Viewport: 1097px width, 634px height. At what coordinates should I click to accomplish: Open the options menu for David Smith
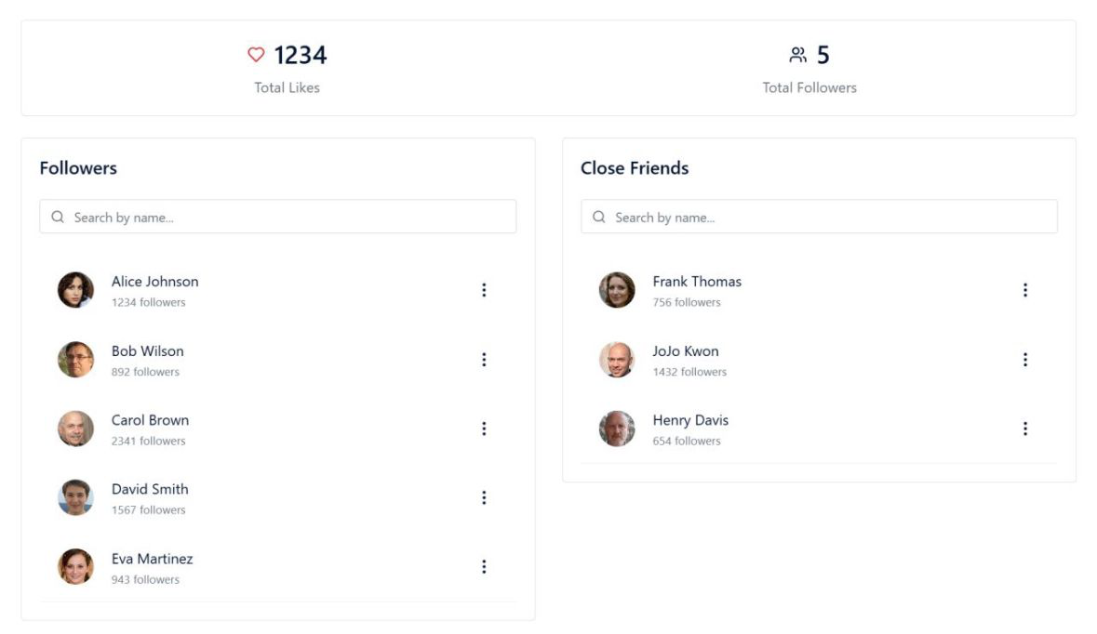click(x=484, y=497)
